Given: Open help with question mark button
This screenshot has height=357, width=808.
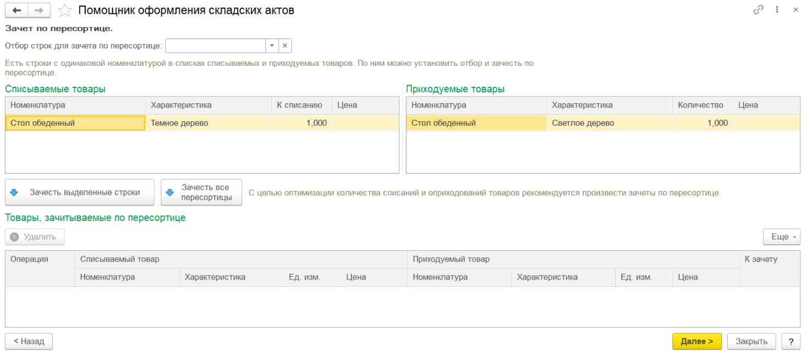Looking at the screenshot, I should coord(790,341).
